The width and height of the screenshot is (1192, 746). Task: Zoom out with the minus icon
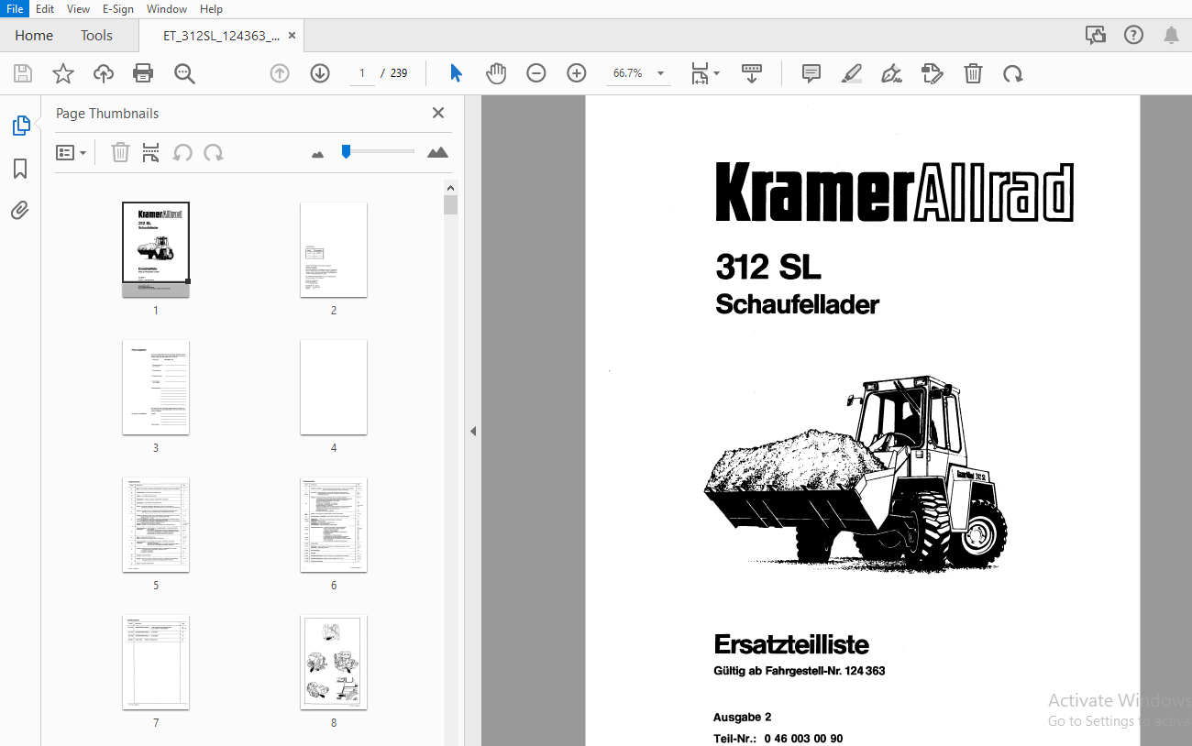tap(536, 73)
